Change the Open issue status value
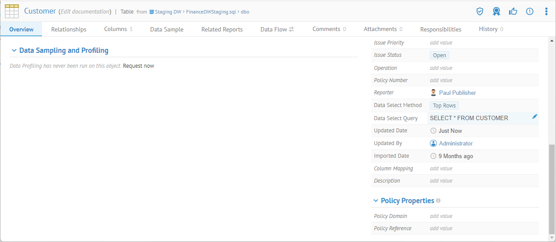Image resolution: width=556 pixels, height=242 pixels. [439, 55]
